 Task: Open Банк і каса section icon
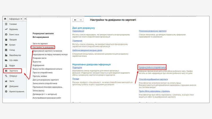pos(6,34)
